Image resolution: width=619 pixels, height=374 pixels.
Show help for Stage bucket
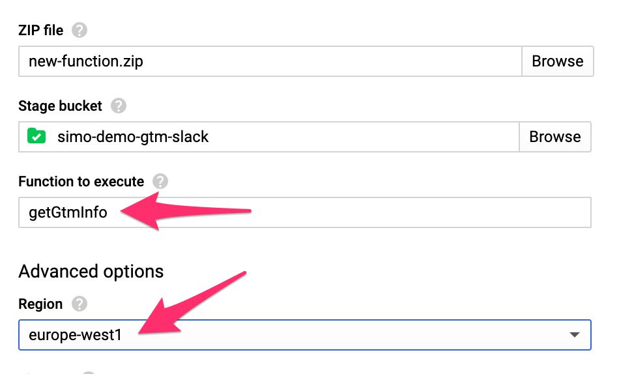click(x=119, y=106)
